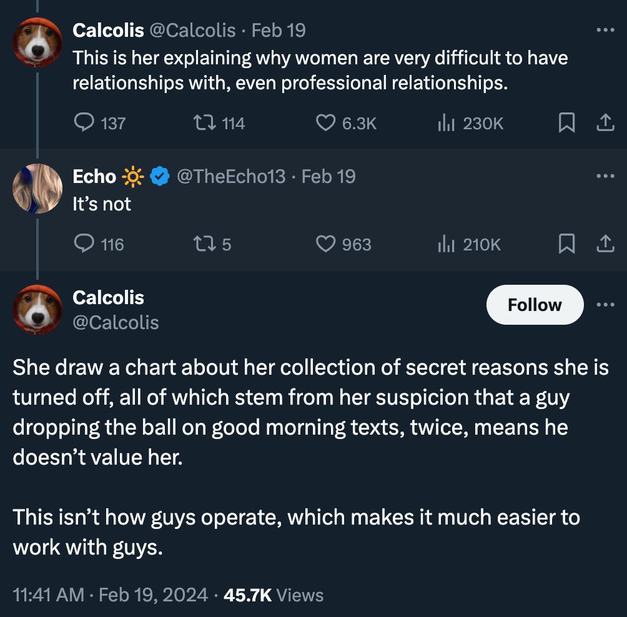Open the @TheEcho13 profile handle link
Viewport: 627px width, 617px height.
231,177
